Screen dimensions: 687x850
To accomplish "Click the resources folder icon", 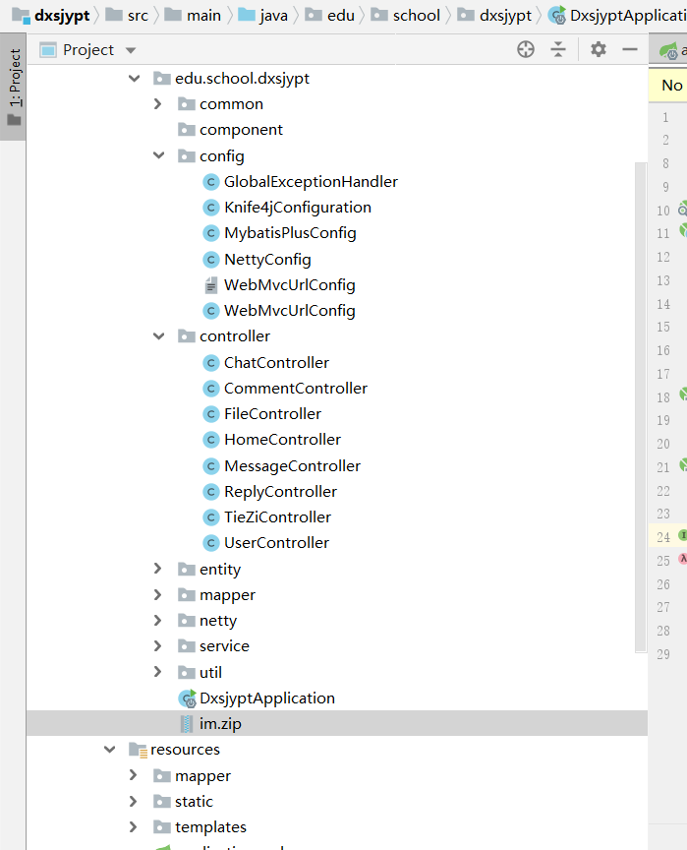I will point(138,750).
